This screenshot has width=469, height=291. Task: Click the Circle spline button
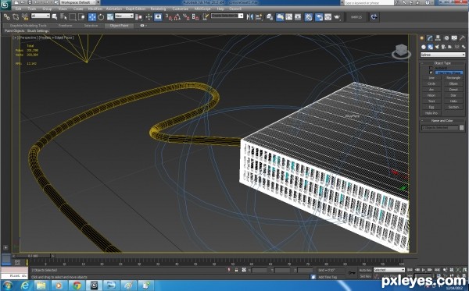point(431,84)
